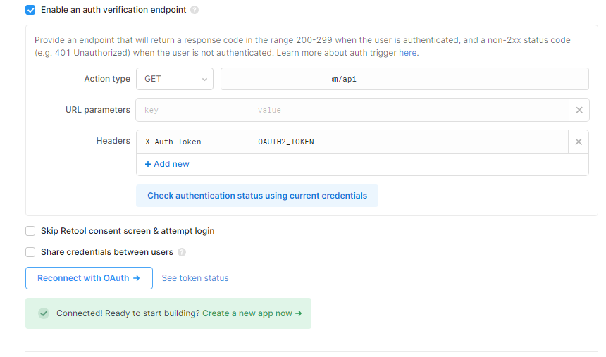606x357 pixels.
Task: Remove the URL parameters row
Action: point(579,110)
